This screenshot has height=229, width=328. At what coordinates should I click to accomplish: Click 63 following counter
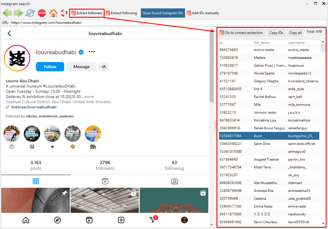[x=174, y=165]
